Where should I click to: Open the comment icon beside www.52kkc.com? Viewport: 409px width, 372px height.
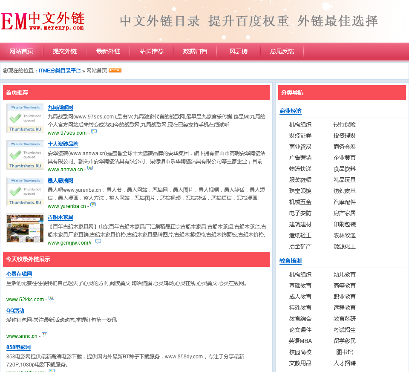(52, 298)
